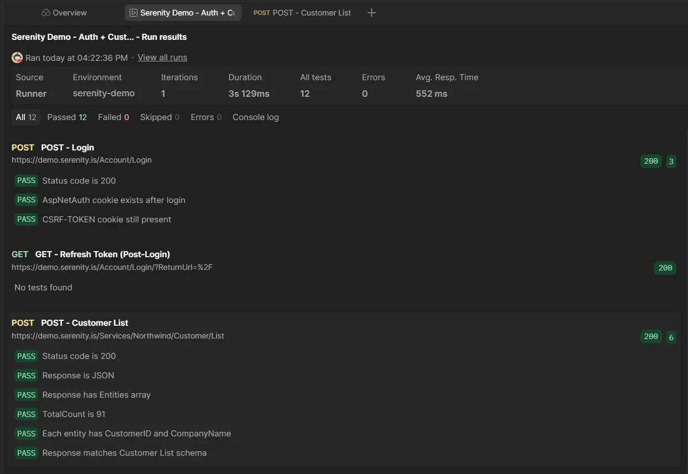This screenshot has height=474, width=688.
Task: Click the TotalCount is 91 test result
Action: tap(74, 414)
